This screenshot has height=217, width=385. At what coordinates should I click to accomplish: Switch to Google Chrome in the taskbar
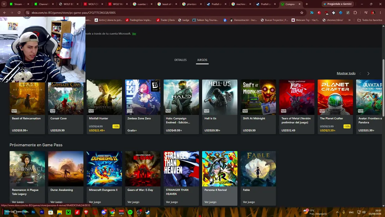pos(112,212)
